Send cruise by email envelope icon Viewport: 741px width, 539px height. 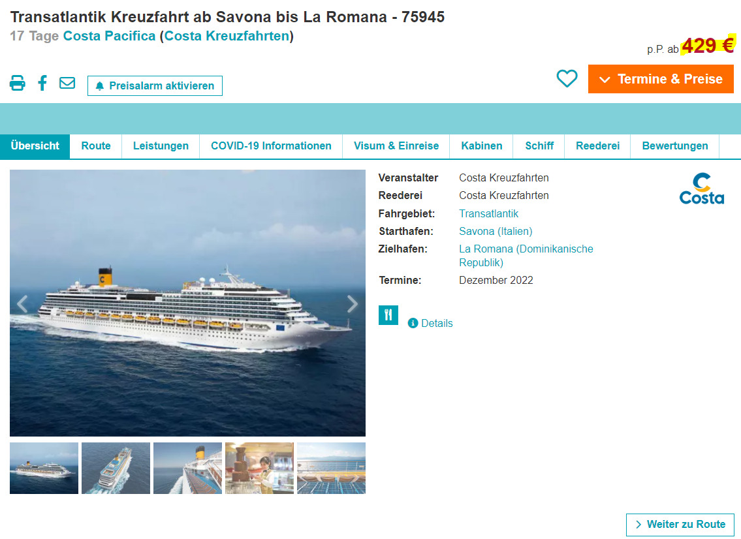click(x=67, y=83)
